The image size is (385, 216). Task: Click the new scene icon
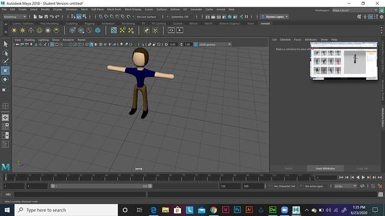[35, 17]
